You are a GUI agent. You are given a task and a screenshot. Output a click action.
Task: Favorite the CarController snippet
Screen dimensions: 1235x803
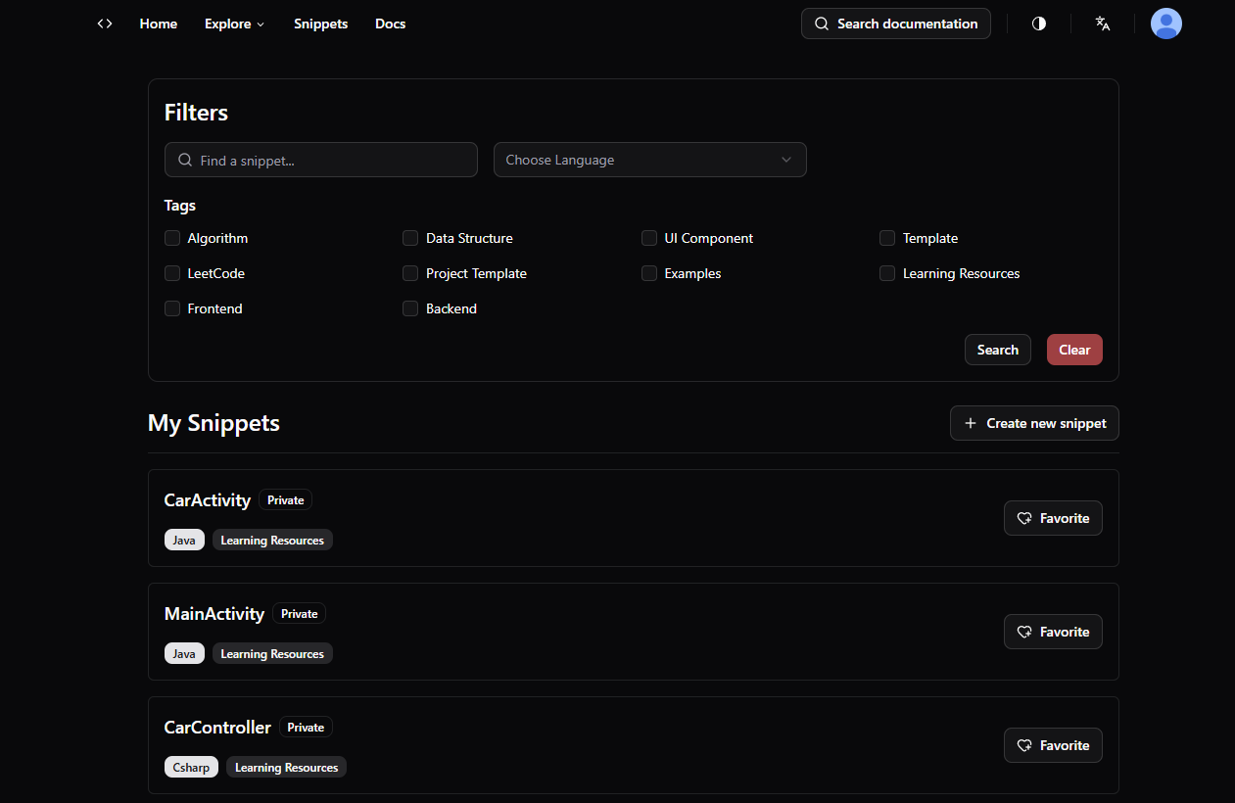[1053, 745]
